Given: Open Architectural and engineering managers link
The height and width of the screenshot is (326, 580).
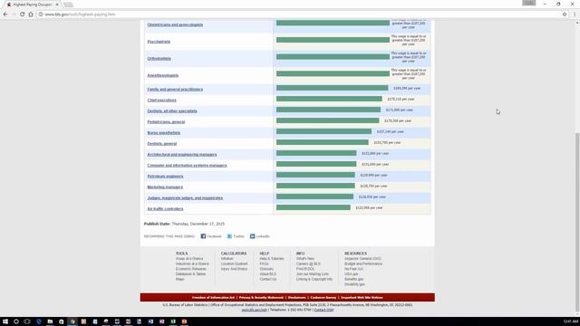Looking at the screenshot, I should click(x=182, y=155).
